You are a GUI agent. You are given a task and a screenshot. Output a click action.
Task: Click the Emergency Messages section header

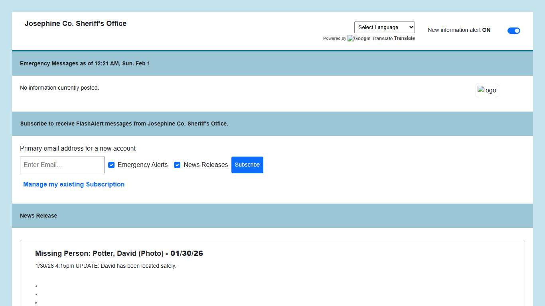coord(85,63)
